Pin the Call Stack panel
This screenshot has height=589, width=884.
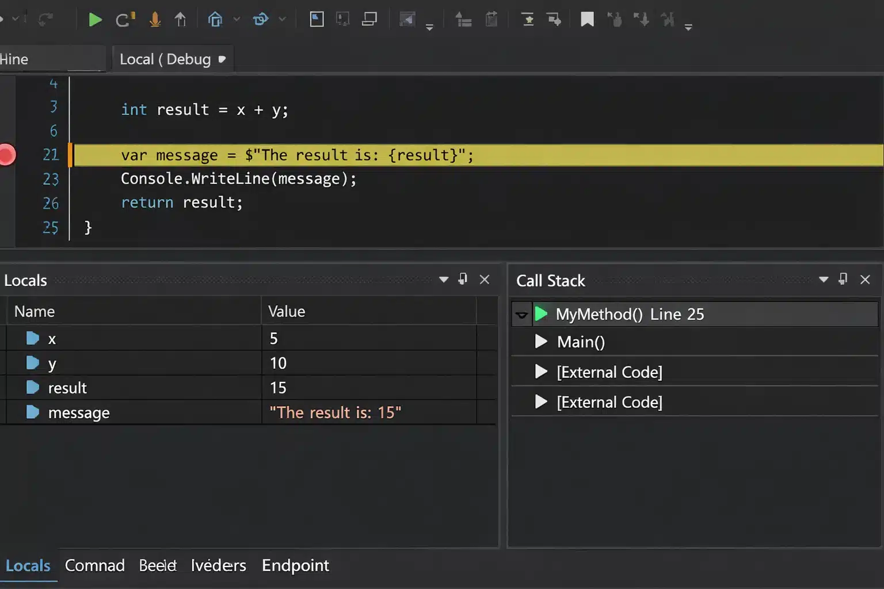843,279
